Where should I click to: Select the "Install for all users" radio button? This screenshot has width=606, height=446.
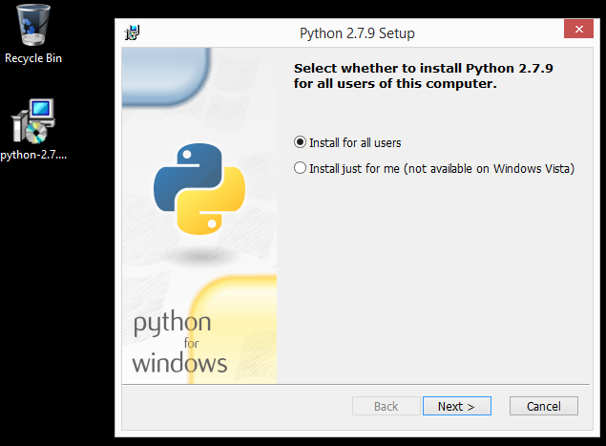[x=301, y=142]
